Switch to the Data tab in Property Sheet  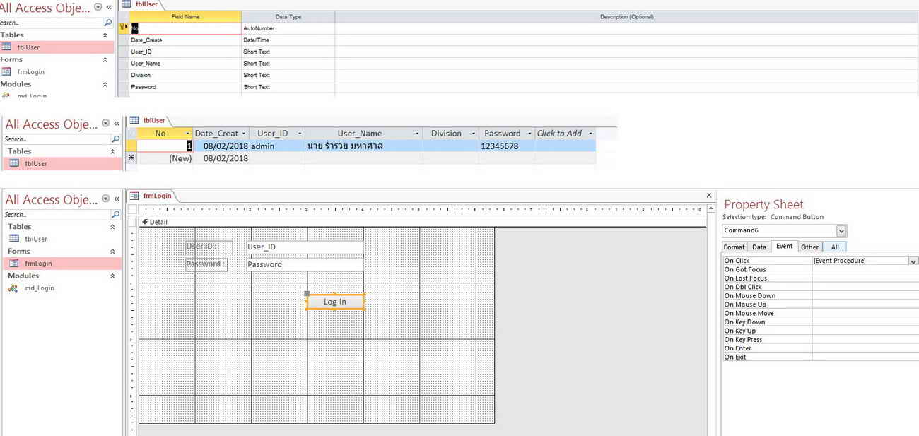pos(759,247)
